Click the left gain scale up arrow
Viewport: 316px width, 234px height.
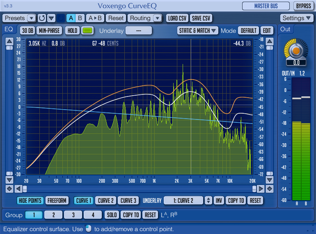click(9, 41)
